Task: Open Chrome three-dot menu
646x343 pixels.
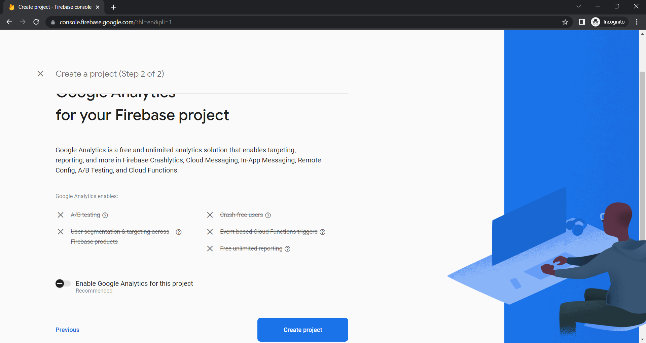Action: (637, 22)
